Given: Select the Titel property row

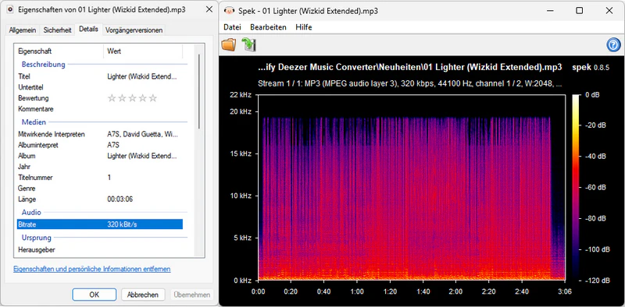Looking at the screenshot, I should point(100,76).
